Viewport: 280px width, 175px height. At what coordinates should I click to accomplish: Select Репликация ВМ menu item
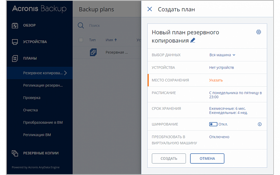37,135
